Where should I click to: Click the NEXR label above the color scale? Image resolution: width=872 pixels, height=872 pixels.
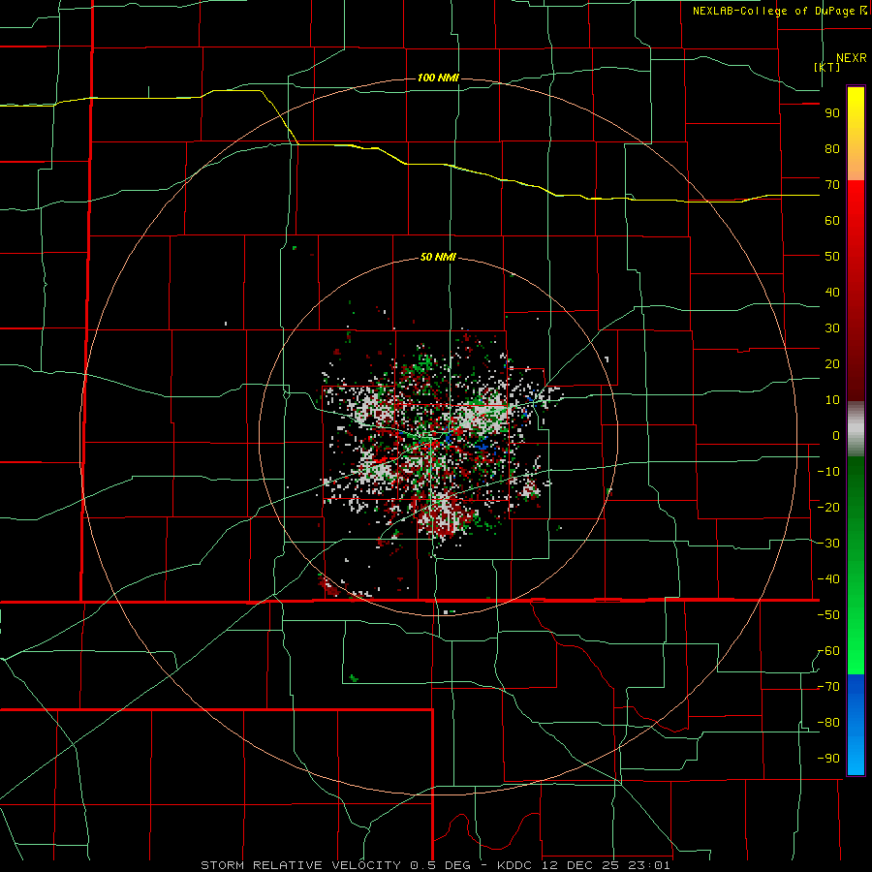[x=851, y=58]
